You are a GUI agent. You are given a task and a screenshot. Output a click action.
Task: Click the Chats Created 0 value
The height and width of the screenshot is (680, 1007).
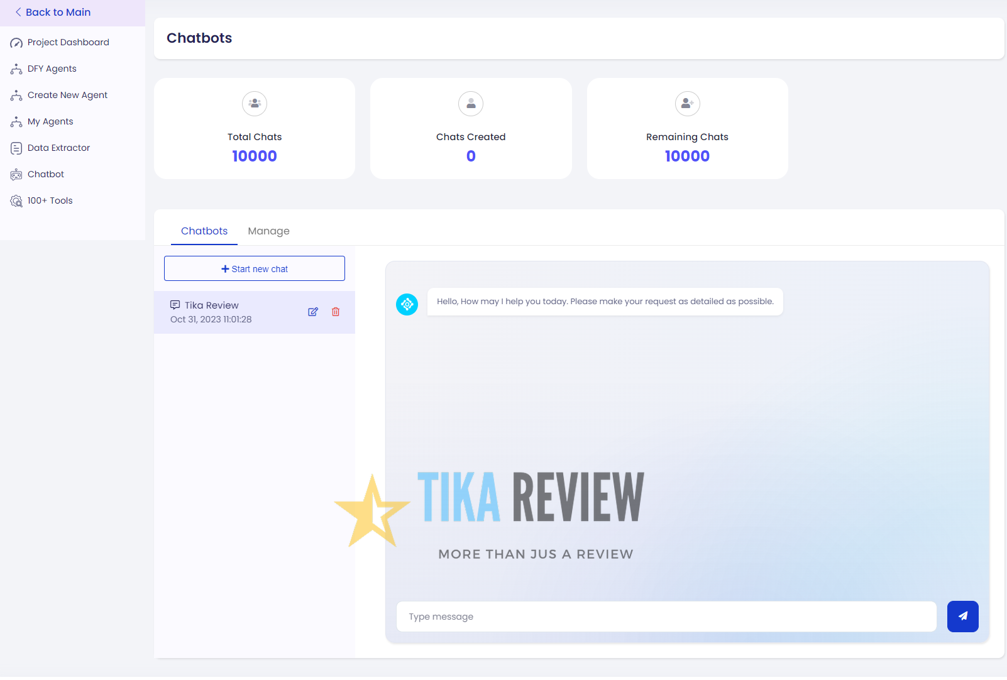point(471,156)
